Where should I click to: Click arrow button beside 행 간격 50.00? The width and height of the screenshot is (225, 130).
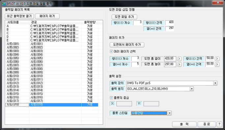click(217, 59)
